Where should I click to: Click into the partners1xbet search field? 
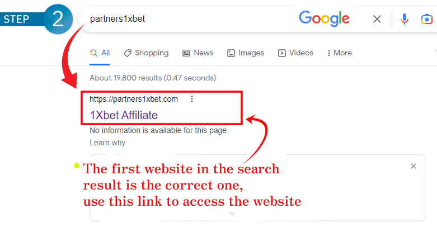pos(190,19)
